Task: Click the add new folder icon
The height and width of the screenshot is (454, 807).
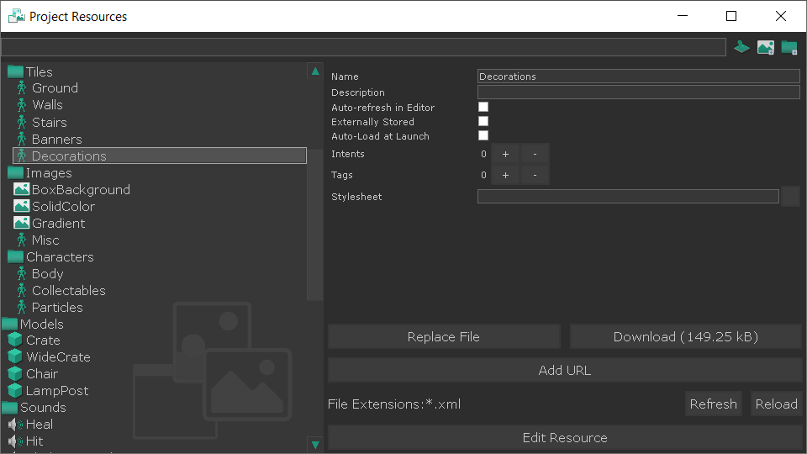Action: click(789, 47)
